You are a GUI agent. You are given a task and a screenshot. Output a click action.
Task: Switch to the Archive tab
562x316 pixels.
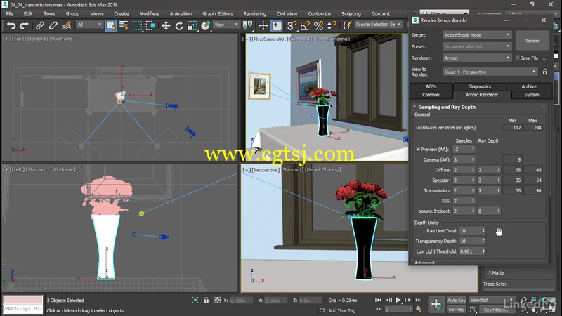[x=529, y=86]
